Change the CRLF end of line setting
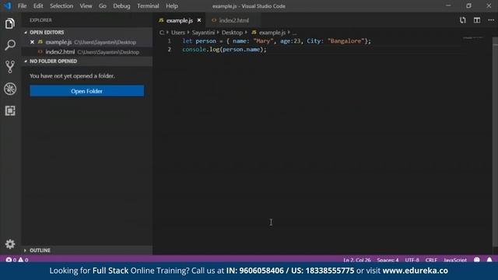The image size is (498, 280). point(431,260)
